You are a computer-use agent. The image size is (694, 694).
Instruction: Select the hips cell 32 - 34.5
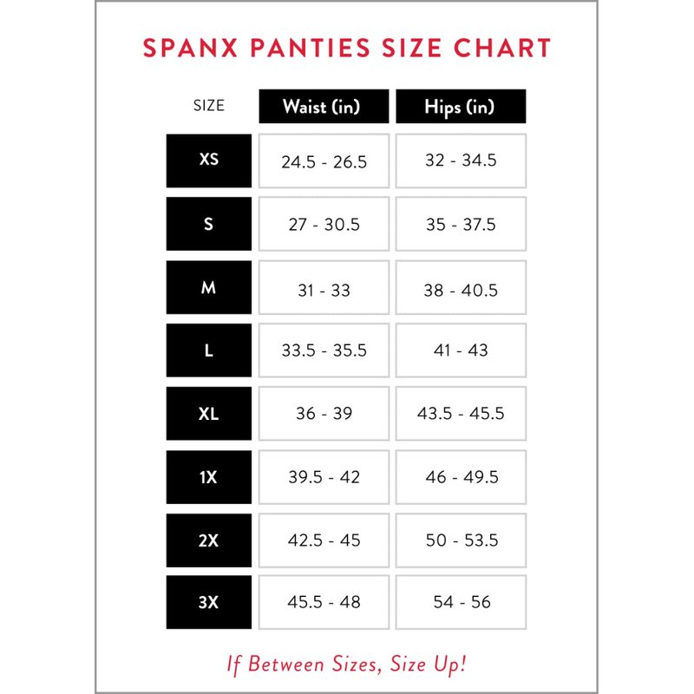coord(461,161)
